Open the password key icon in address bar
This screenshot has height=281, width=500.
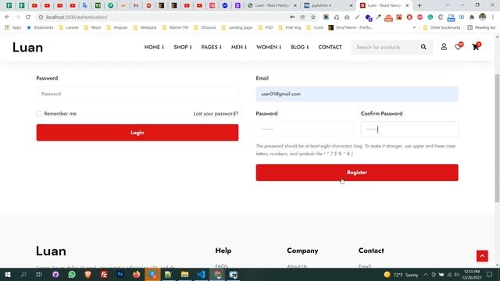point(292,17)
